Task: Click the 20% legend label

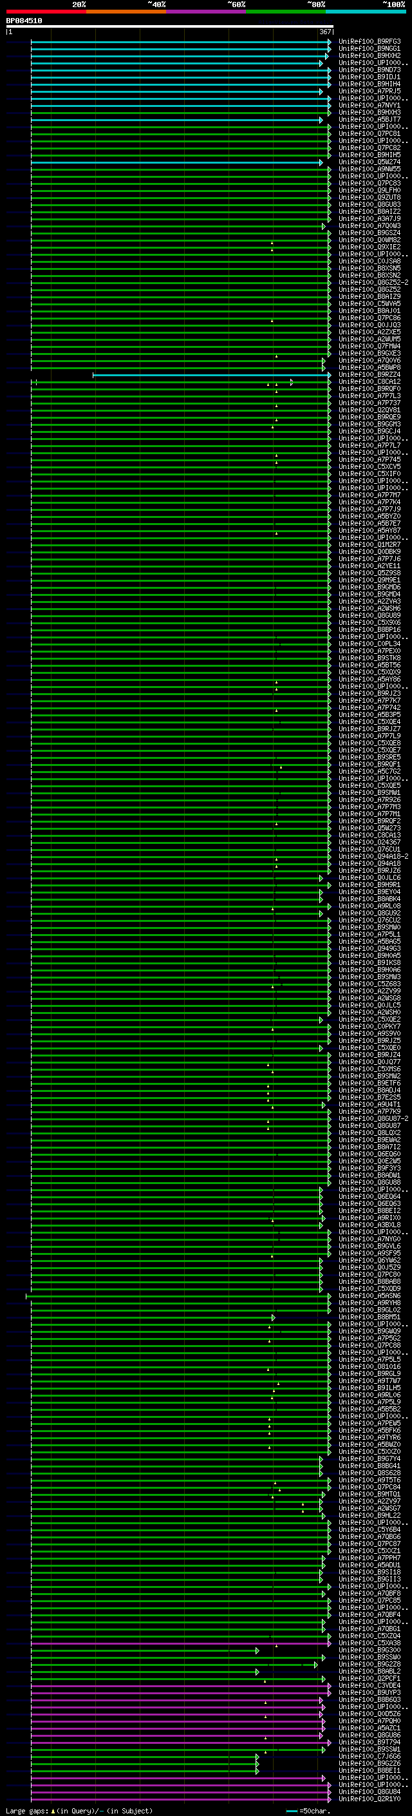Action: 79,5
